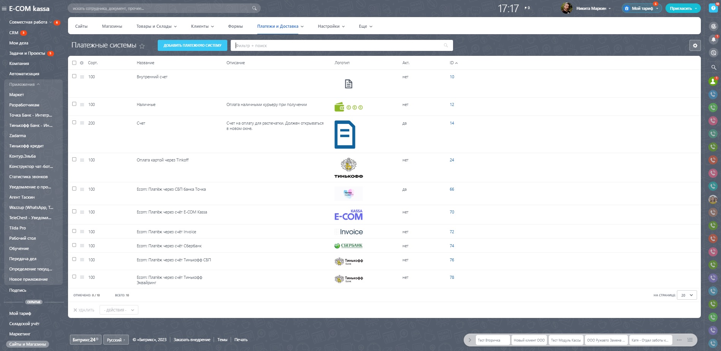Screen dimensions: 721x351
Task: Switch to the Магазины tab
Action: [x=112, y=26]
